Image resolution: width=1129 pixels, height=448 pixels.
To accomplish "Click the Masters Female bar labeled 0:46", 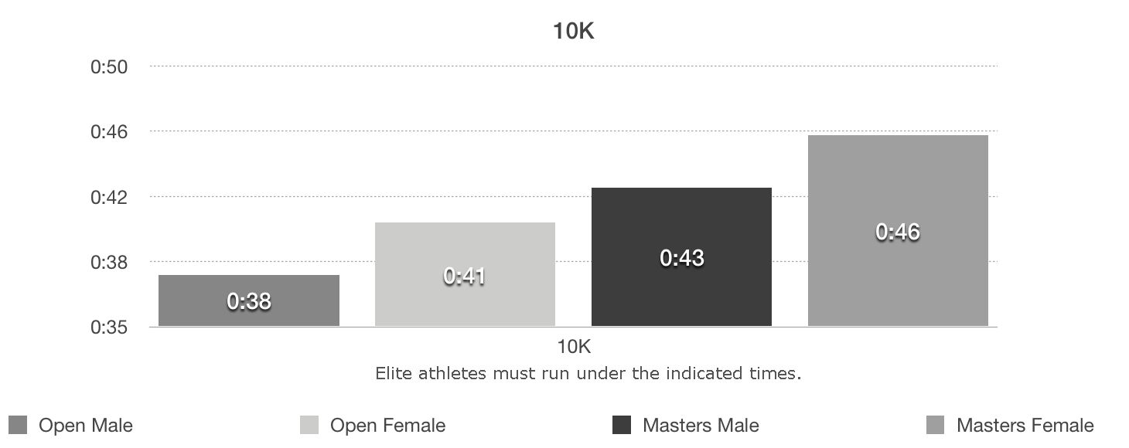I will pyautogui.click(x=898, y=231).
